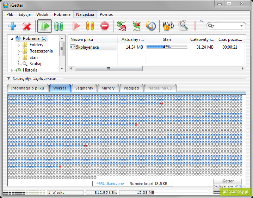The height and width of the screenshot is (198, 253).
Task: Click the red stop download icon
Action: [105, 26]
